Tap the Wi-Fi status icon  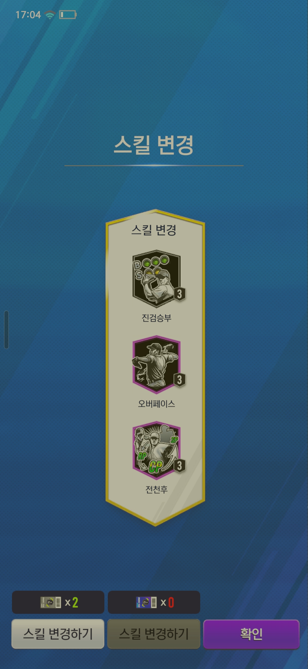point(50,15)
